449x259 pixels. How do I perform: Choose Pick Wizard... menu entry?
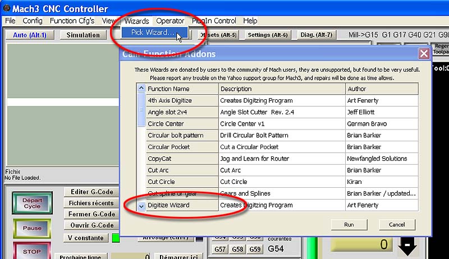point(155,33)
